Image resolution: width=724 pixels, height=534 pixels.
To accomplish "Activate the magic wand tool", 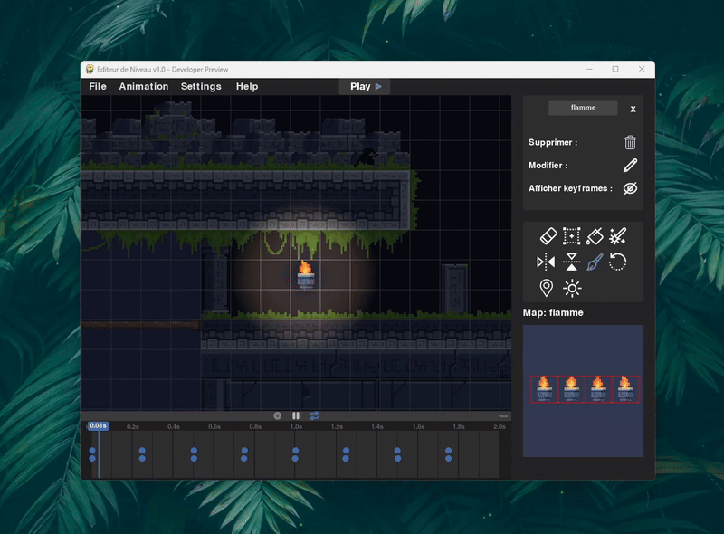I will pyautogui.click(x=618, y=236).
